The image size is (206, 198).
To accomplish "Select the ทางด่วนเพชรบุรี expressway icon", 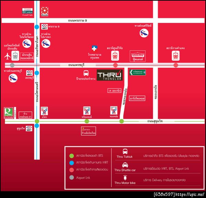I will click(13, 78).
